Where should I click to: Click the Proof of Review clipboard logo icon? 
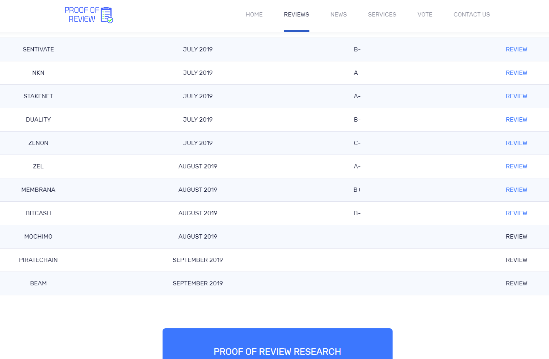point(107,15)
